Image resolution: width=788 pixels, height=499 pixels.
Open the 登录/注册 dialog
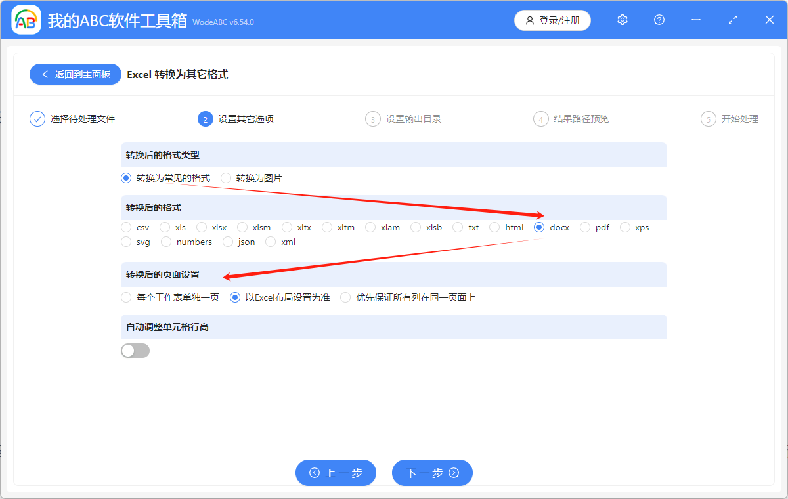tap(552, 20)
